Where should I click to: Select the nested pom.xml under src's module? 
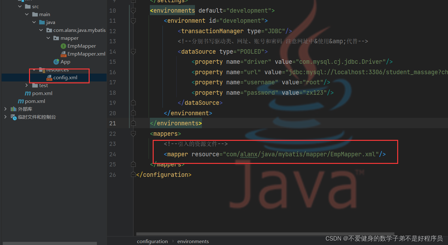click(42, 93)
